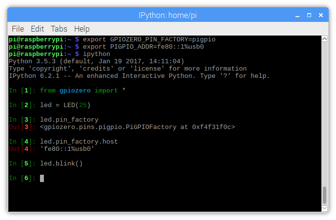The width and height of the screenshot is (336, 220).
Task: Open the Edit menu
Action: pyautogui.click(x=37, y=29)
